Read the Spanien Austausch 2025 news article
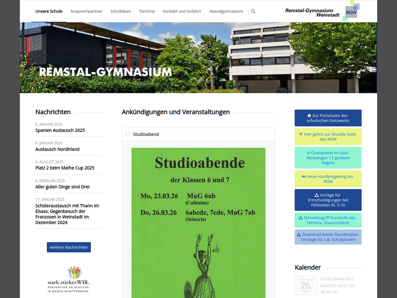 click(60, 130)
